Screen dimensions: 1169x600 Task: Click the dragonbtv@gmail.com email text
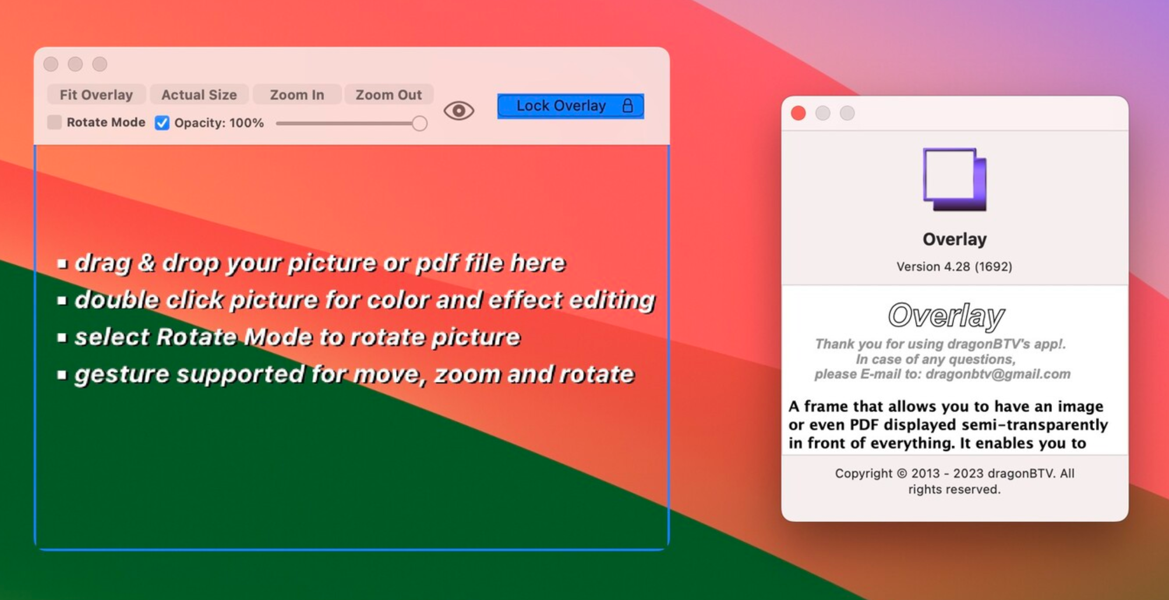coord(998,374)
